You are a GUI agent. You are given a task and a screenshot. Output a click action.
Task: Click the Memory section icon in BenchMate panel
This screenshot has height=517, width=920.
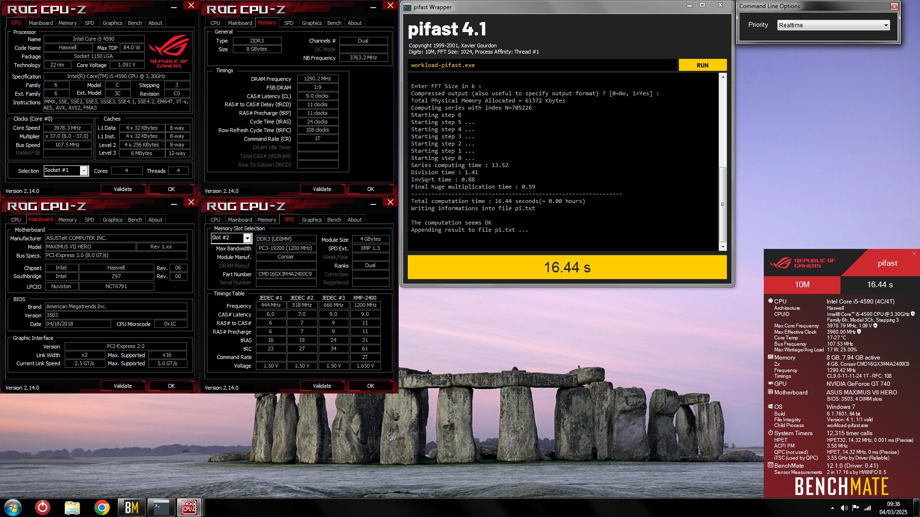(770, 357)
